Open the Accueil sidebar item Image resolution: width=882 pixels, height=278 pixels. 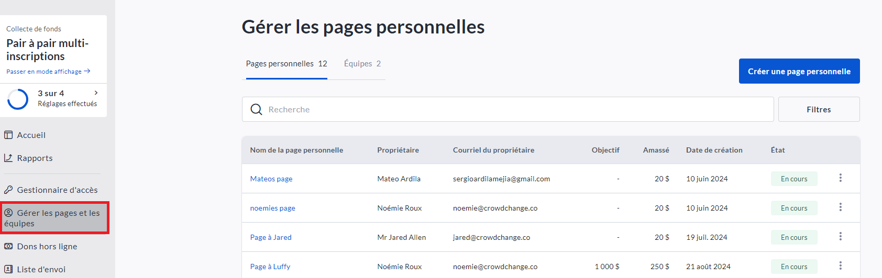pos(31,135)
